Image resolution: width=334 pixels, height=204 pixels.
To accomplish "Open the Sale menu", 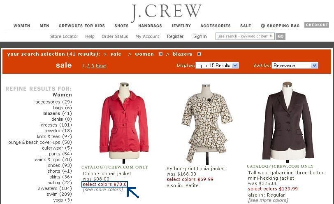I will click(x=246, y=26).
